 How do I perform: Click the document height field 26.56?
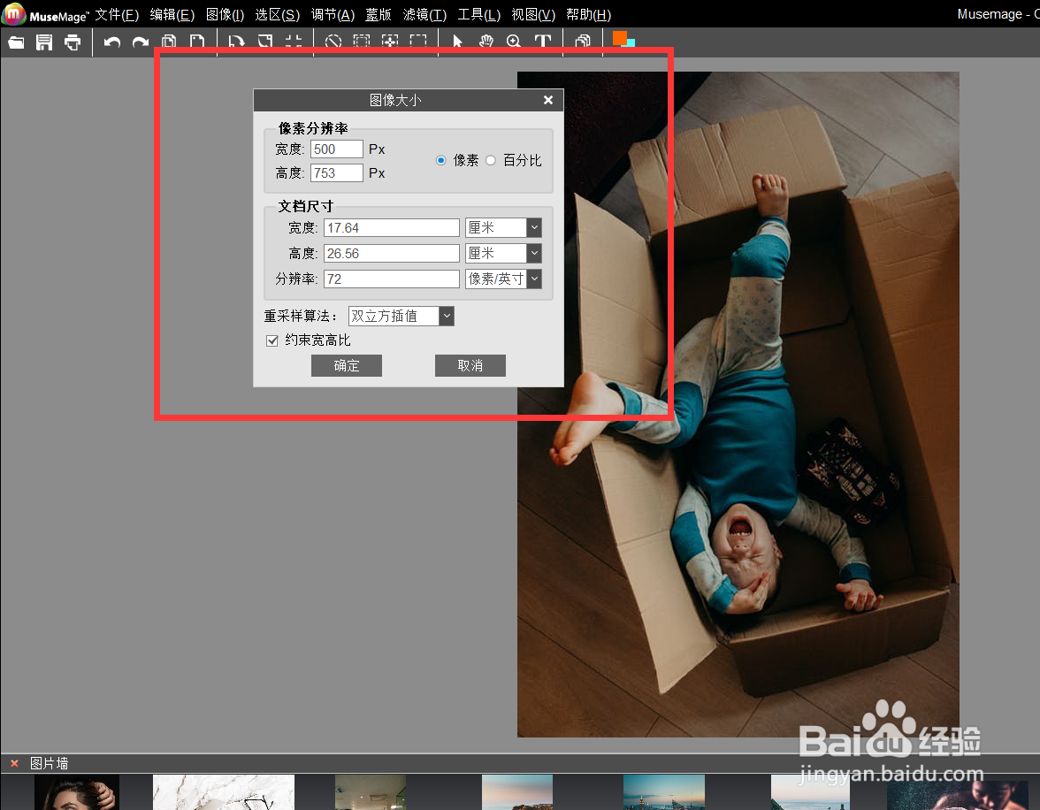(x=391, y=254)
